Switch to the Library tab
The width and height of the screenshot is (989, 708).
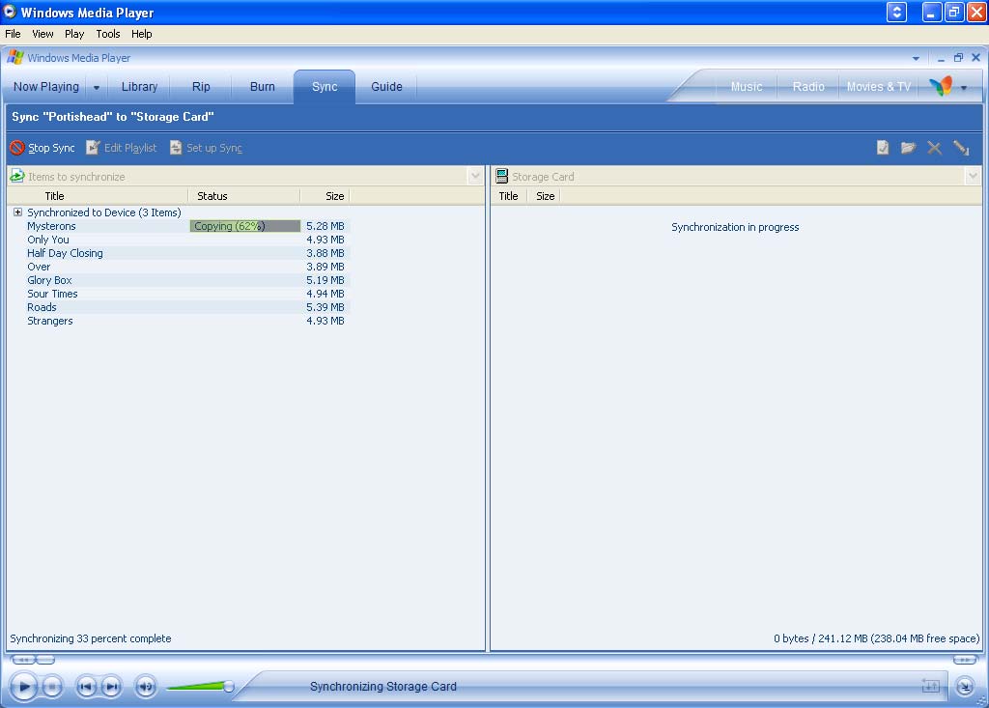[139, 87]
